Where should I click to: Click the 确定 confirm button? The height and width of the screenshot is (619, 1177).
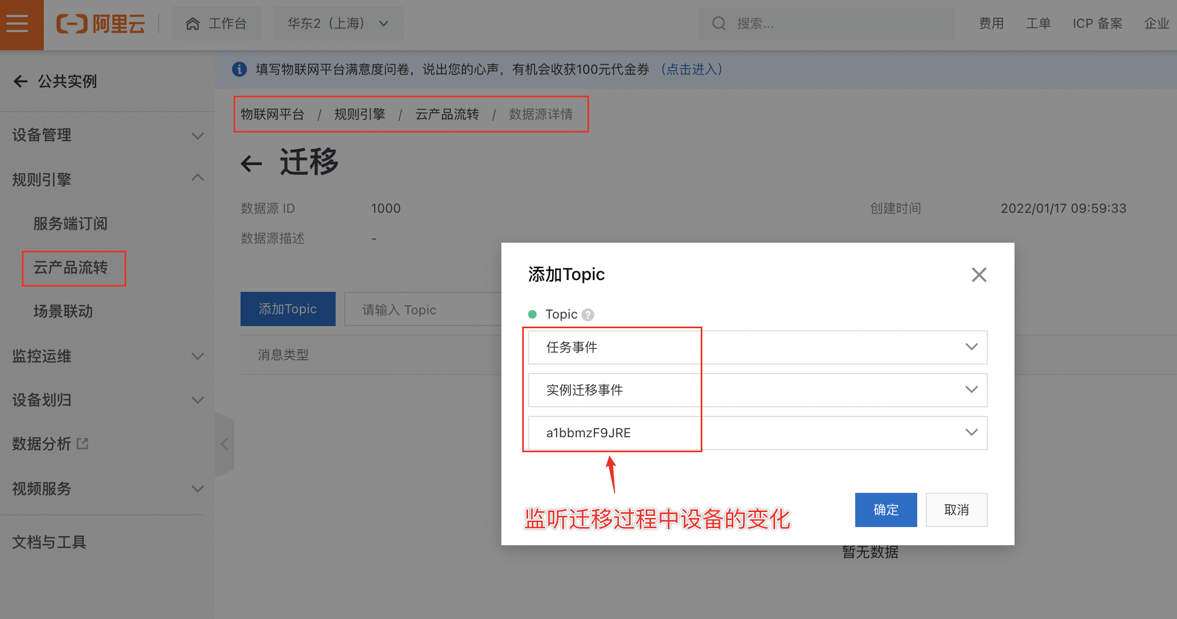(886, 510)
